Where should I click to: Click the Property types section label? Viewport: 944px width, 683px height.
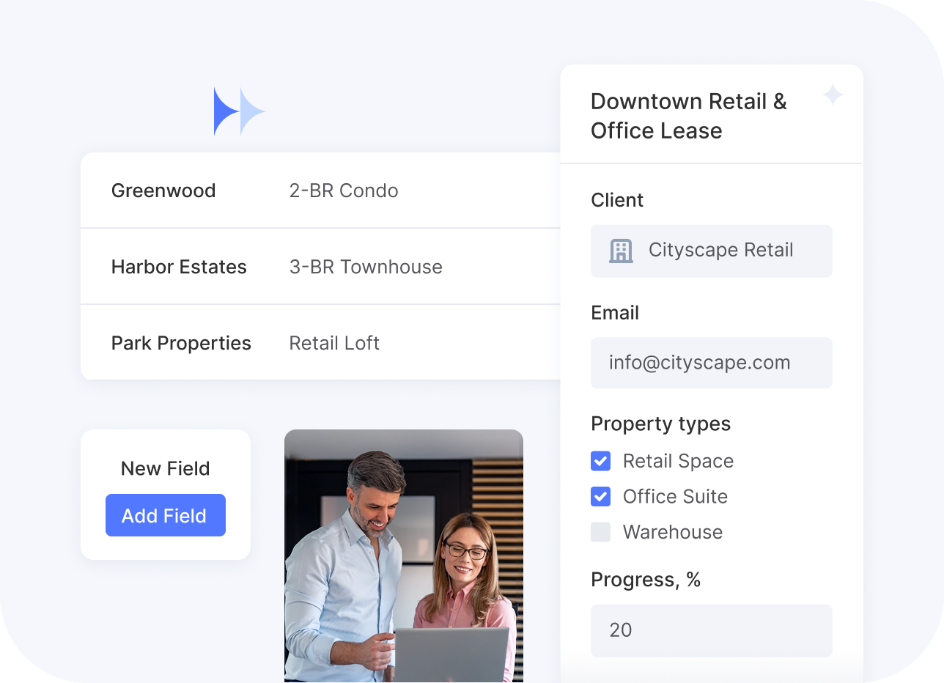tap(660, 424)
